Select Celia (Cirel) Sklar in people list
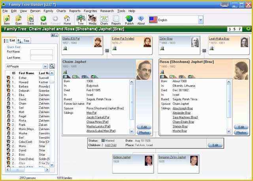Screen dimensions: 253x181 tap(28, 142)
